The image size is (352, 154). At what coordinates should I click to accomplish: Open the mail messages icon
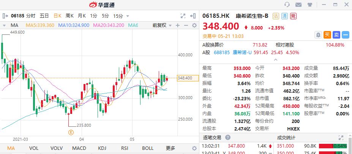(x=298, y=5)
